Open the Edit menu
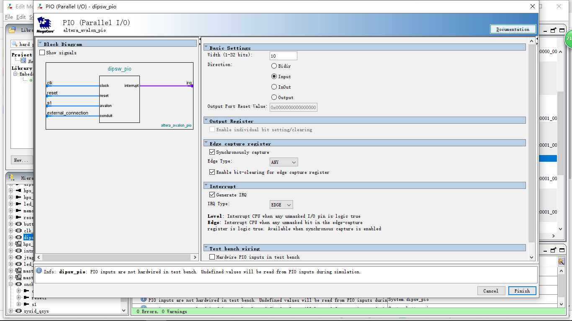572x321 pixels. [x=21, y=17]
